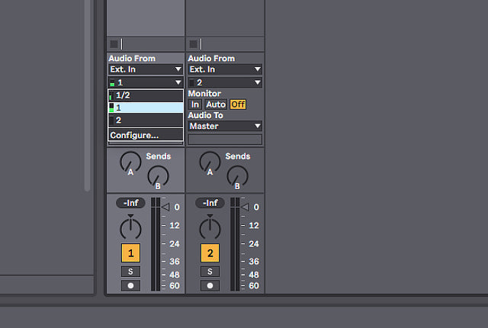Open track 2 Audio From input type dropdown
The width and height of the screenshot is (488, 328).
225,69
